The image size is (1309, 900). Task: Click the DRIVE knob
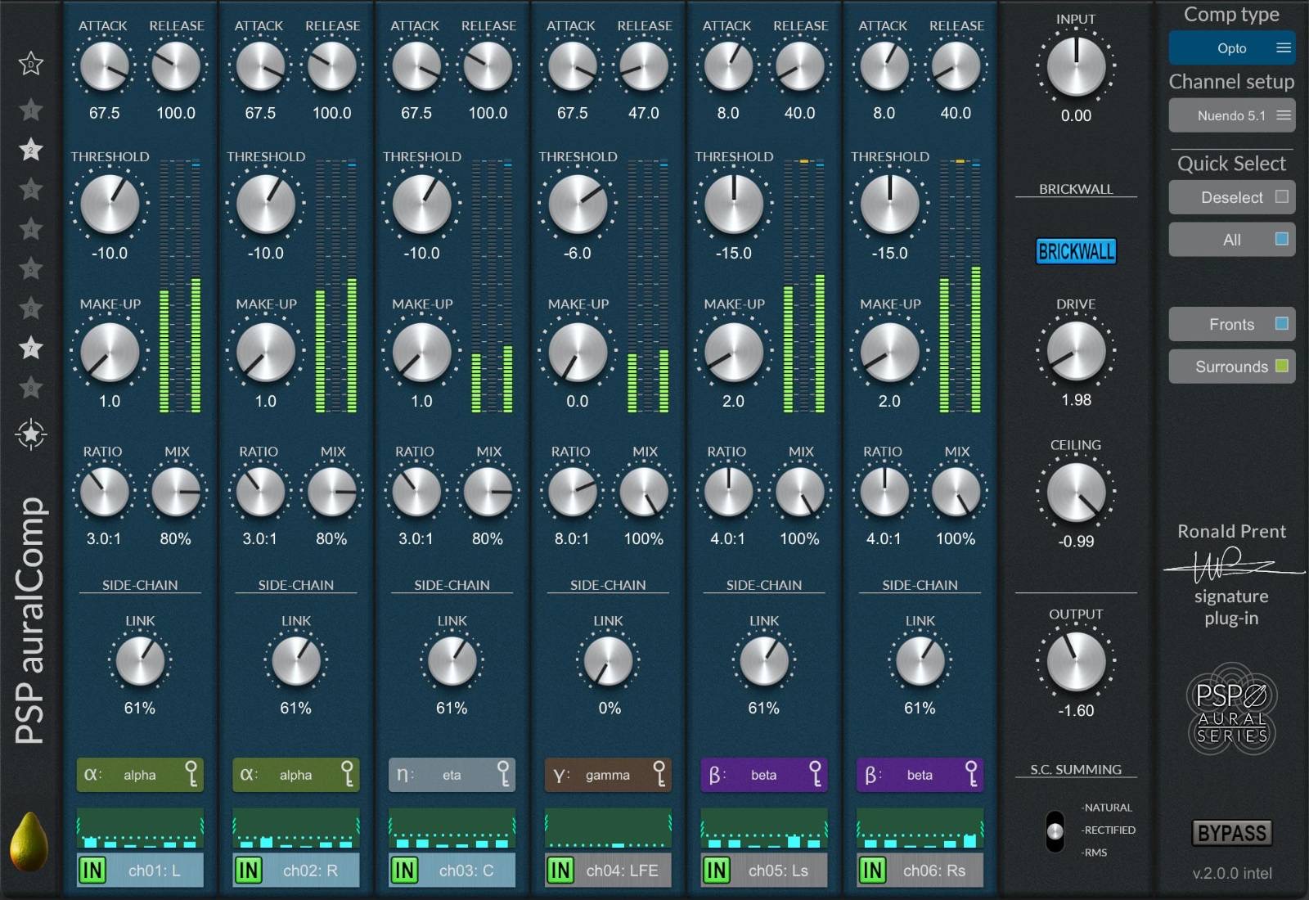pos(1076,351)
